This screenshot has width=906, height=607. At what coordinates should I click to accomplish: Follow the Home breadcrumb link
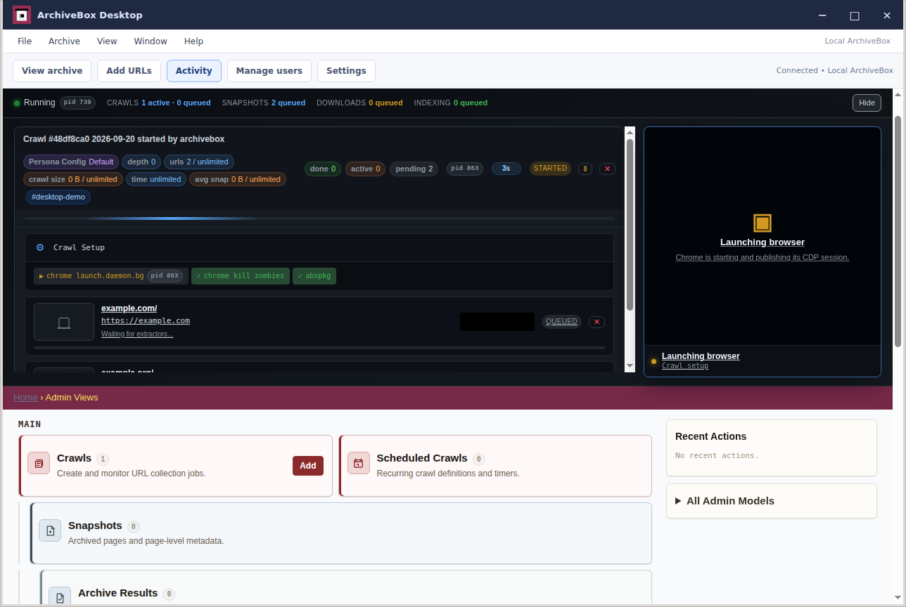[x=25, y=398]
